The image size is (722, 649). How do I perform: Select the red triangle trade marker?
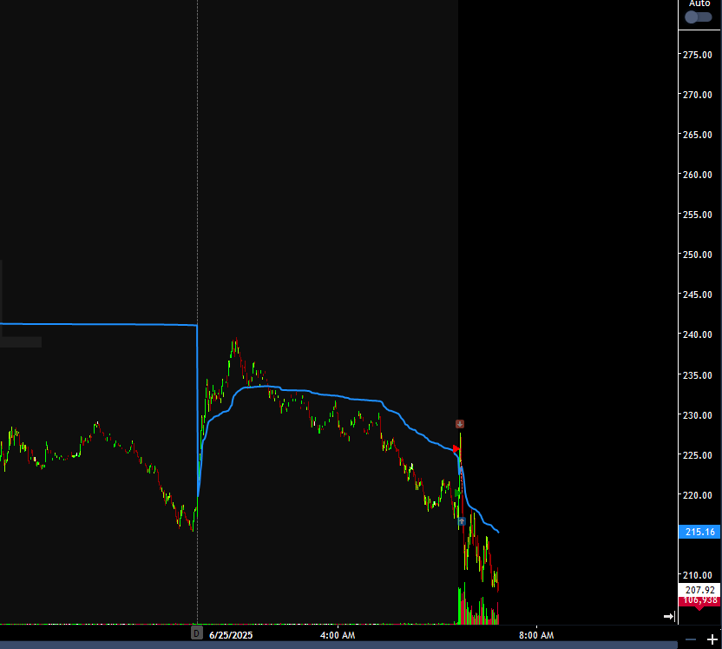[456, 448]
